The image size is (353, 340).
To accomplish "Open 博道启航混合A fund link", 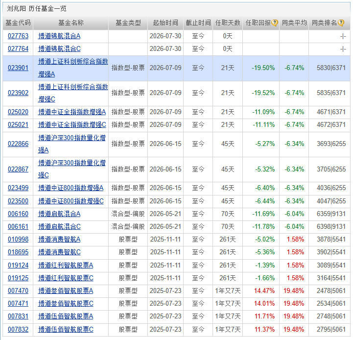I will (x=59, y=214).
